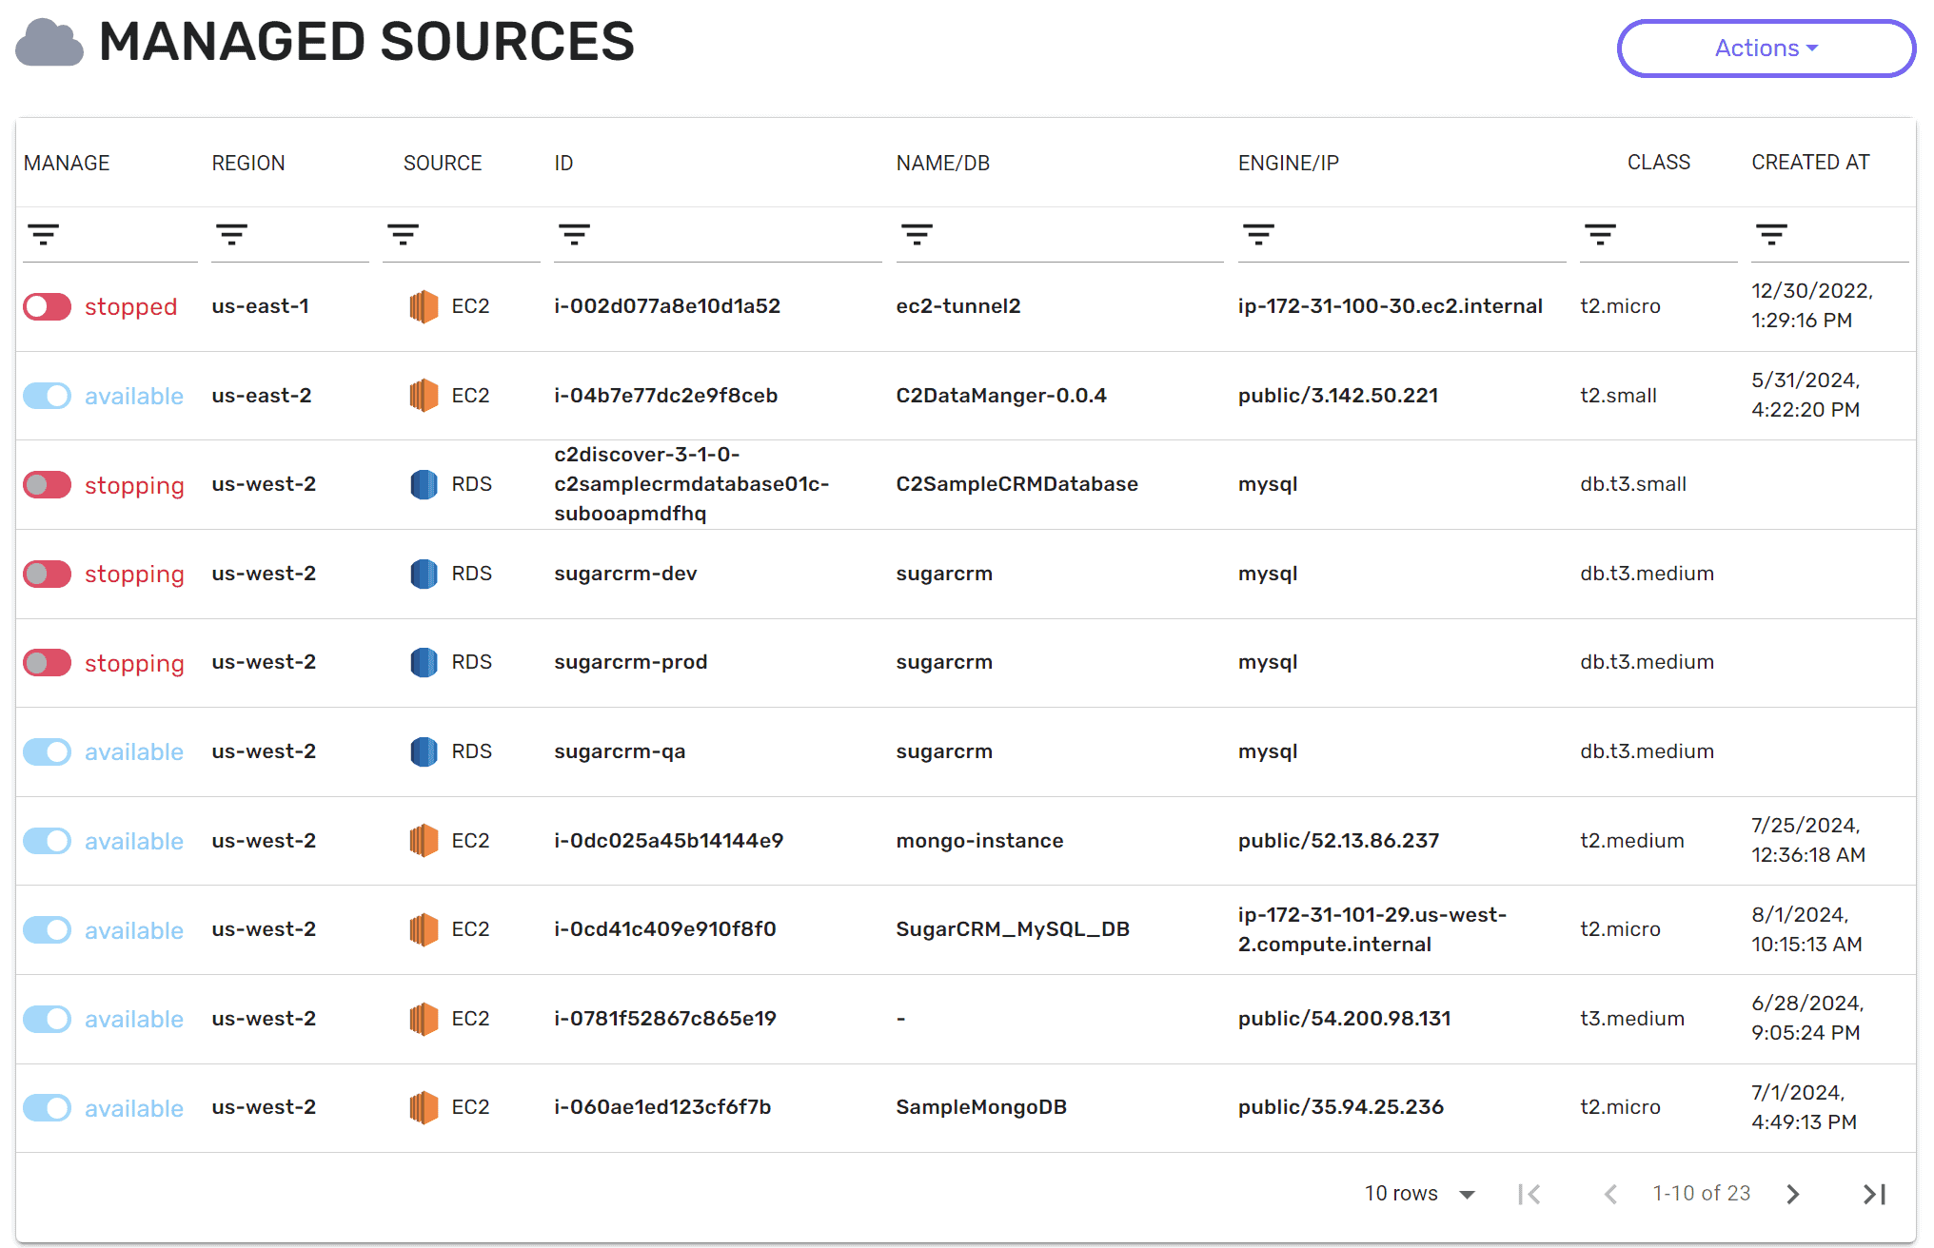Go to the next page arrow

(1793, 1194)
